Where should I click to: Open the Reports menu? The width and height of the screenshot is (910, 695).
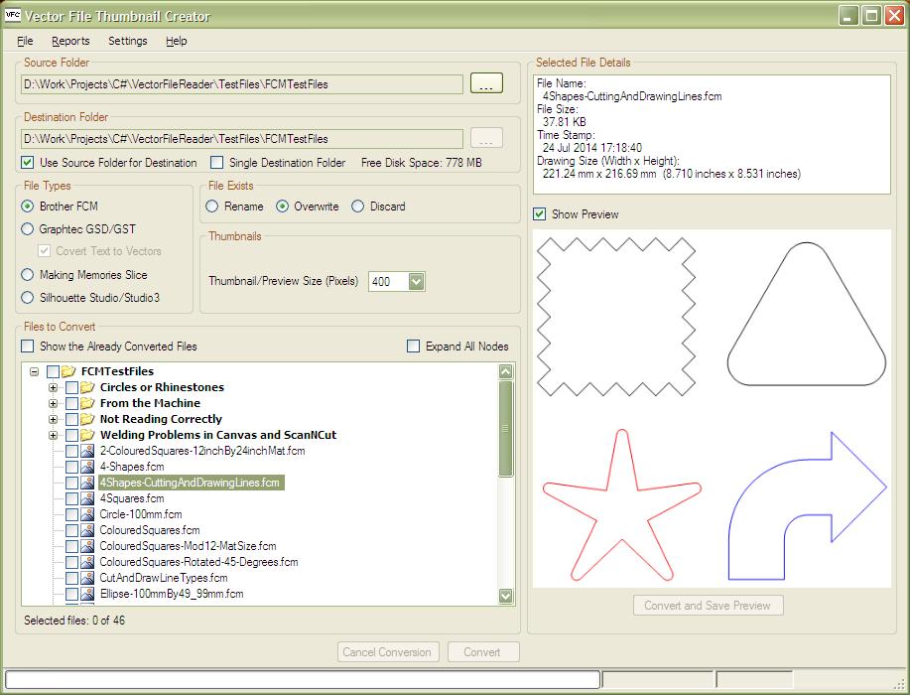[70, 41]
